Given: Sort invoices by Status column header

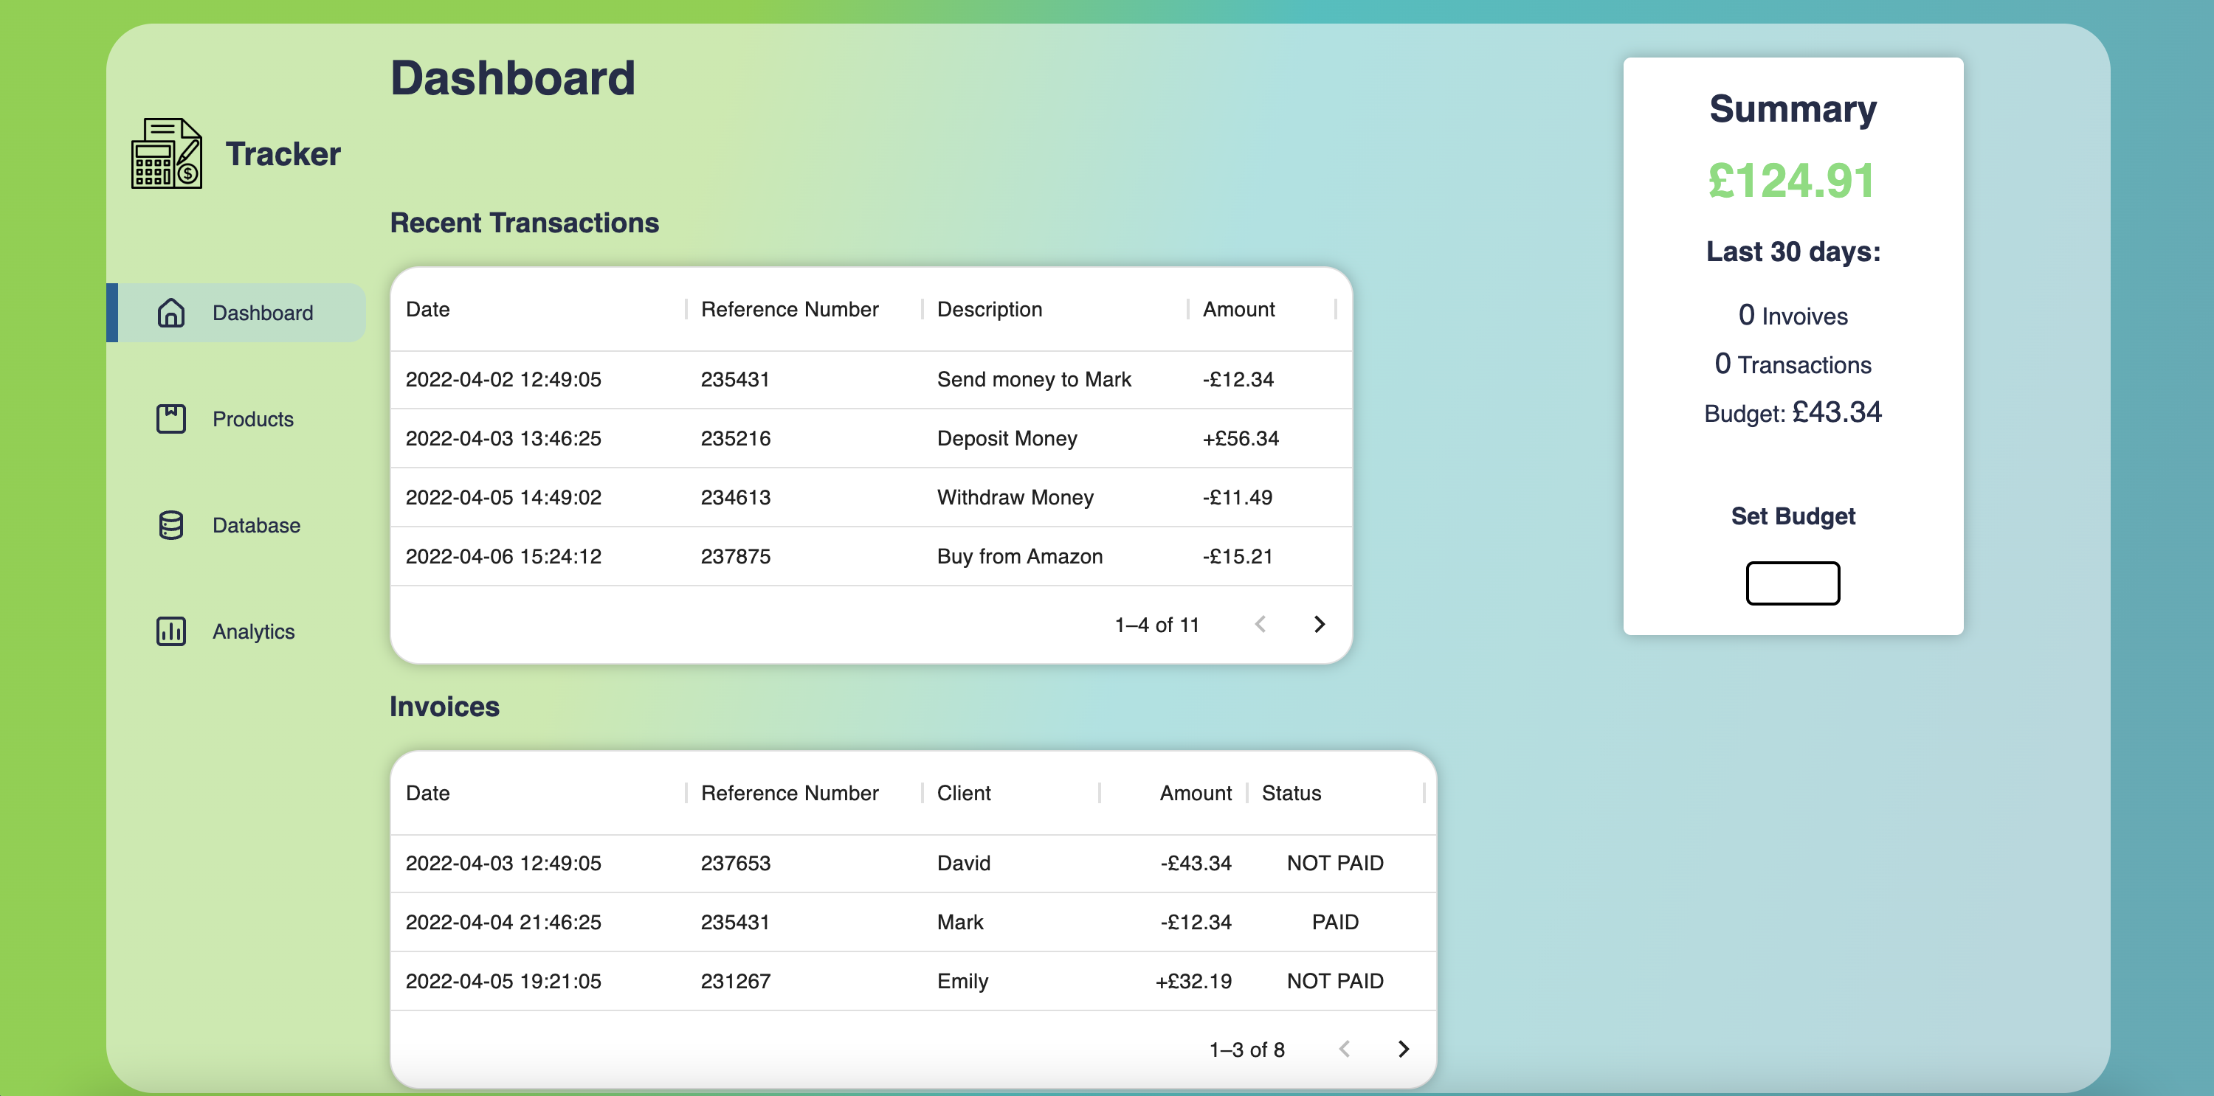Looking at the screenshot, I should coord(1291,793).
